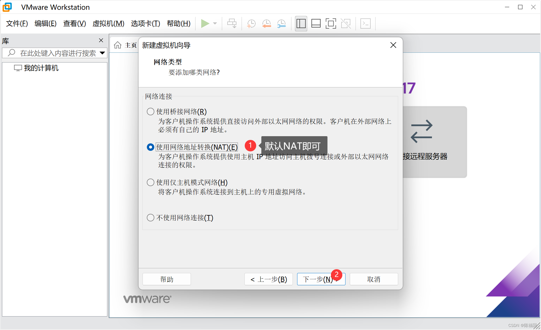
Task: Open the console view icon
Action: point(366,24)
